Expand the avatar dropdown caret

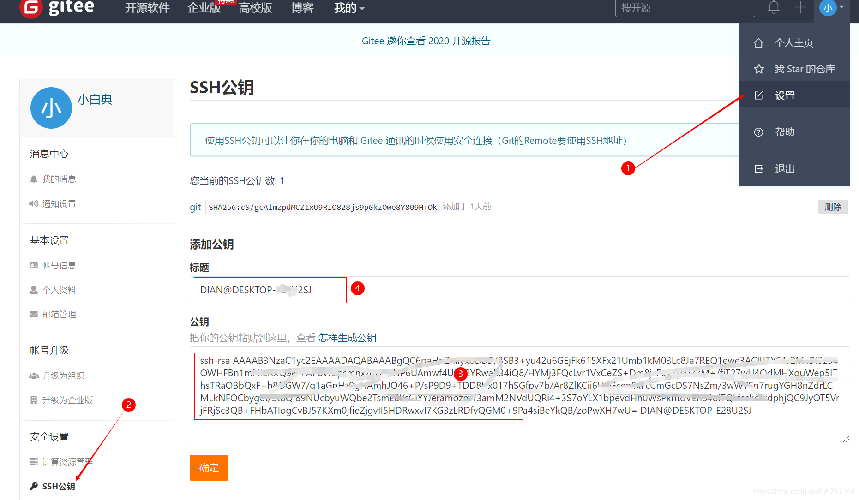tap(842, 7)
